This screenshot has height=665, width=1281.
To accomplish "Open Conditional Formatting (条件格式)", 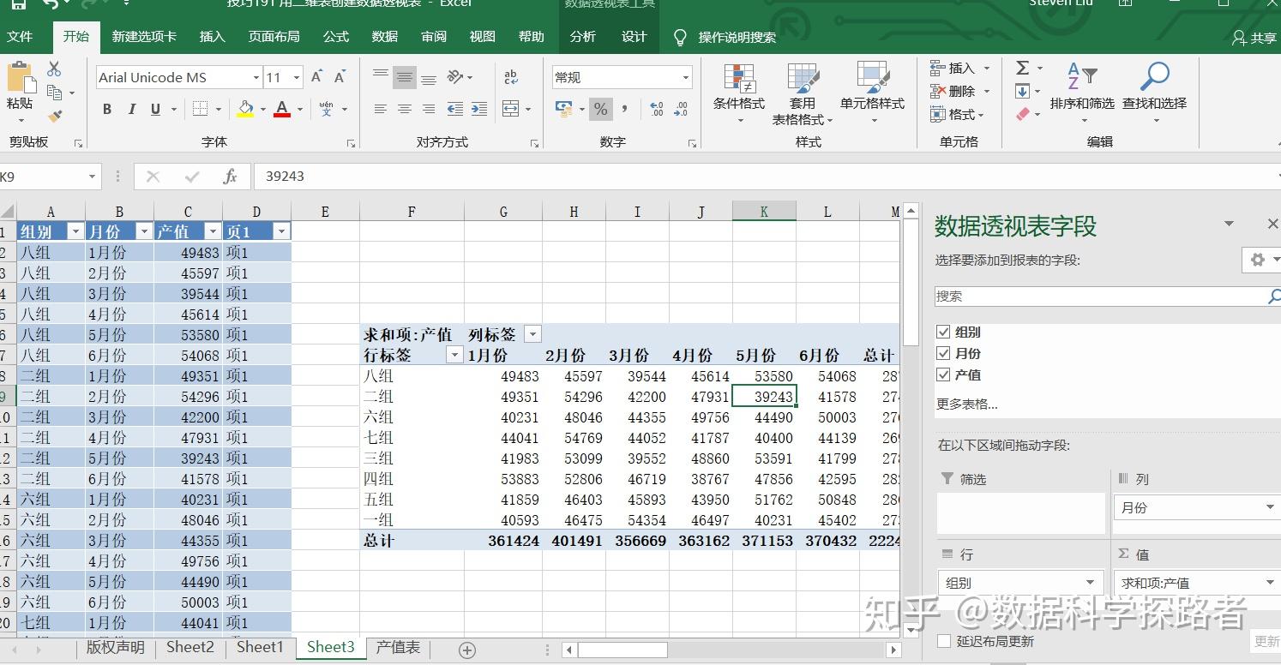I will pos(739,93).
